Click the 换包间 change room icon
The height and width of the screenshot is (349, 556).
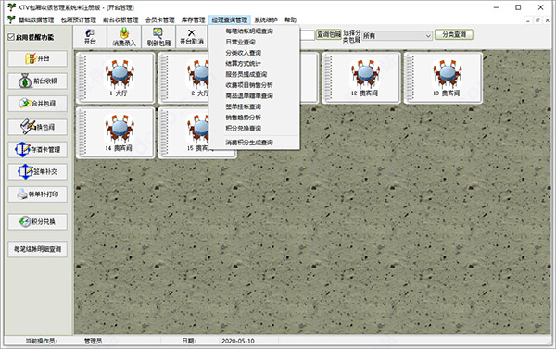[x=28, y=127]
